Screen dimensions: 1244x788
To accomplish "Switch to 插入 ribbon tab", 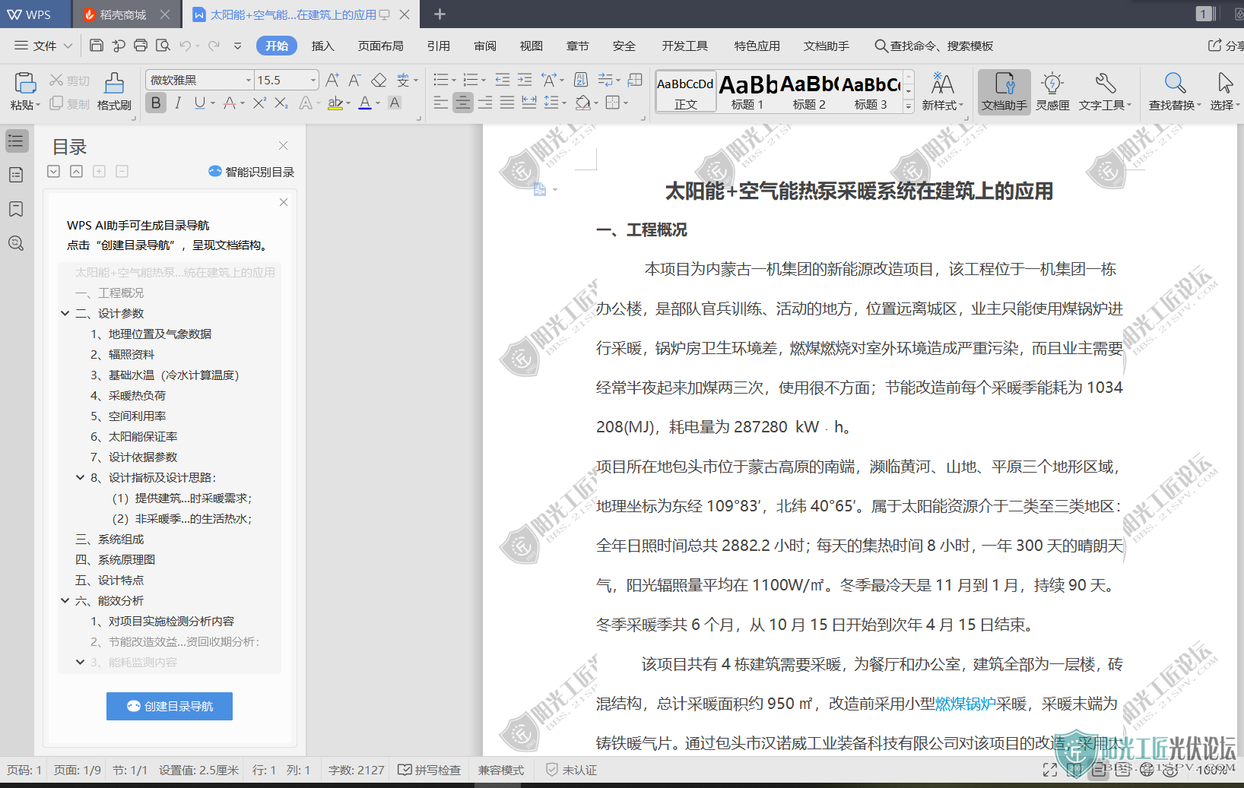I will point(323,46).
